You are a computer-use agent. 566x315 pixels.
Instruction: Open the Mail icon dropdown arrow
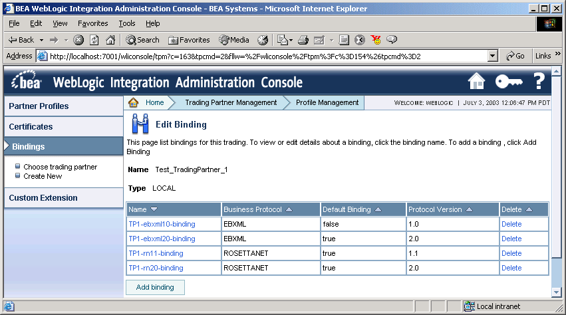coord(291,40)
